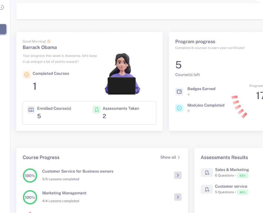This screenshot has width=263, height=213.
Task: Click the Customer service assessment icon
Action: click(207, 189)
